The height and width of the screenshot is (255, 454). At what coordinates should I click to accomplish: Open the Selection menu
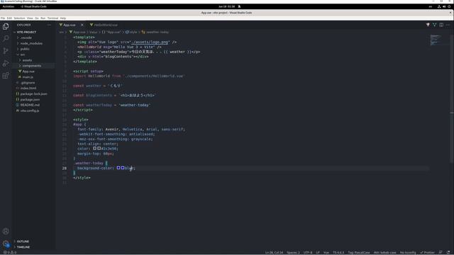click(19, 18)
